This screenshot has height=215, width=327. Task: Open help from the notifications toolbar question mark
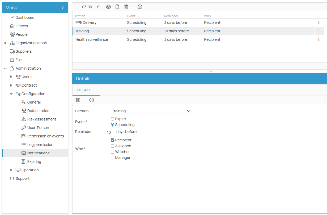[x=140, y=7]
